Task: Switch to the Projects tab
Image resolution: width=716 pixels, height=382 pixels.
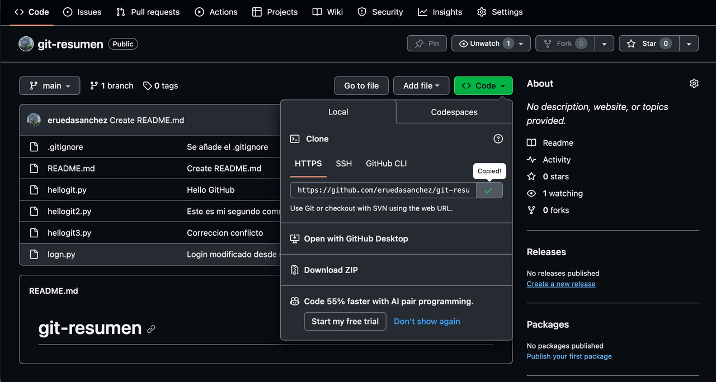Action: pyautogui.click(x=275, y=12)
